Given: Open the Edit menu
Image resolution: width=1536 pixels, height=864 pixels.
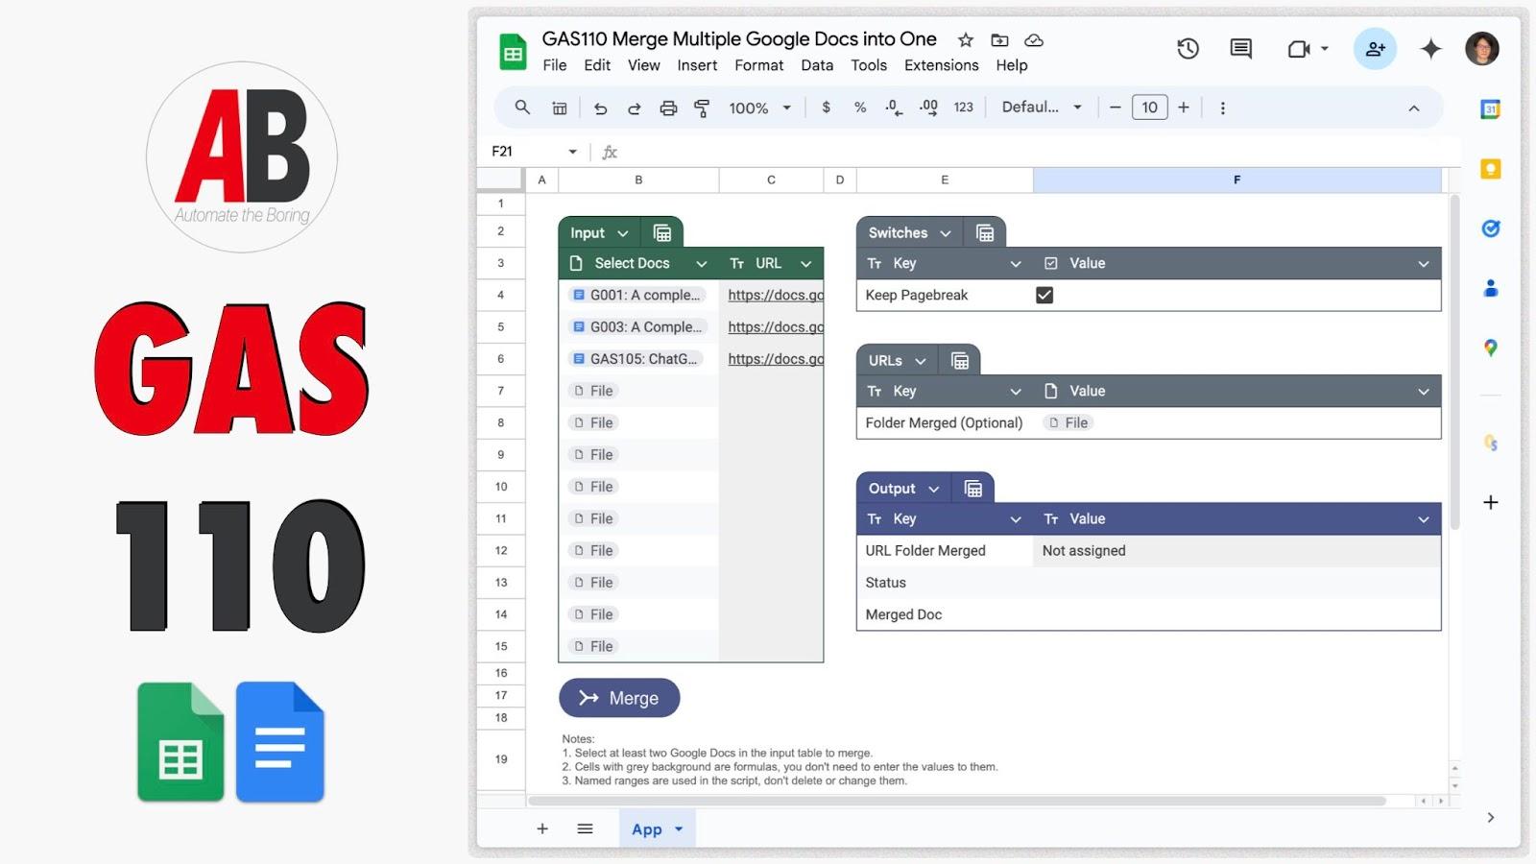Looking at the screenshot, I should tap(597, 65).
